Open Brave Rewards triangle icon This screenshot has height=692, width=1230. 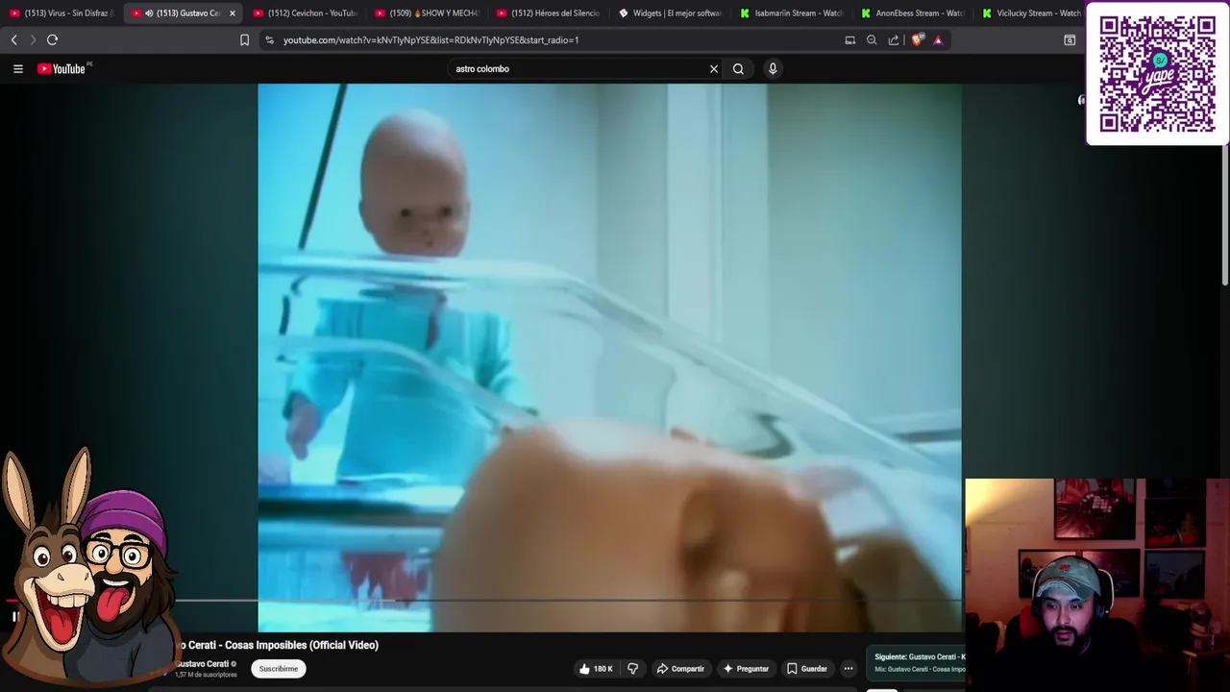[938, 39]
